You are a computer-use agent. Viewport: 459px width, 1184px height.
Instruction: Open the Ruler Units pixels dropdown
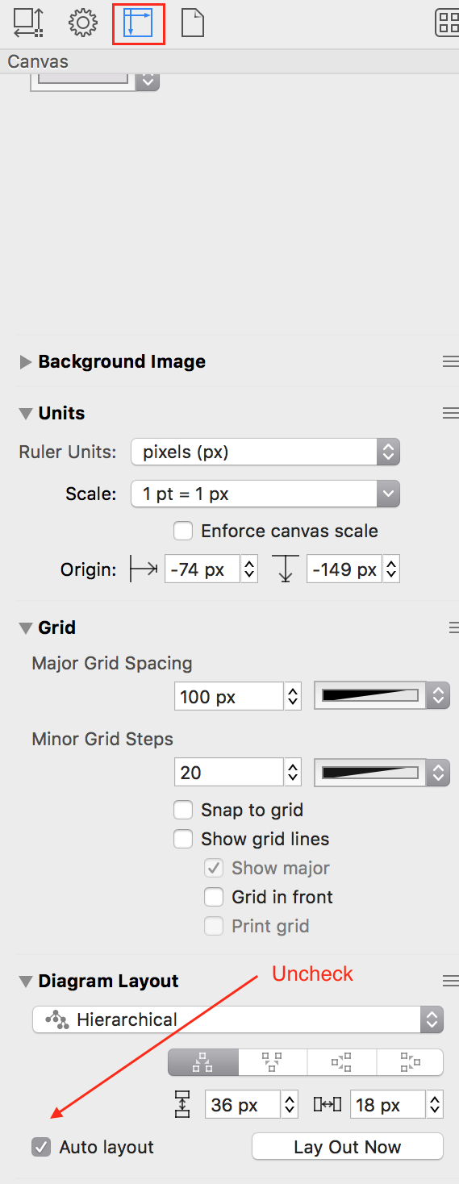[265, 452]
